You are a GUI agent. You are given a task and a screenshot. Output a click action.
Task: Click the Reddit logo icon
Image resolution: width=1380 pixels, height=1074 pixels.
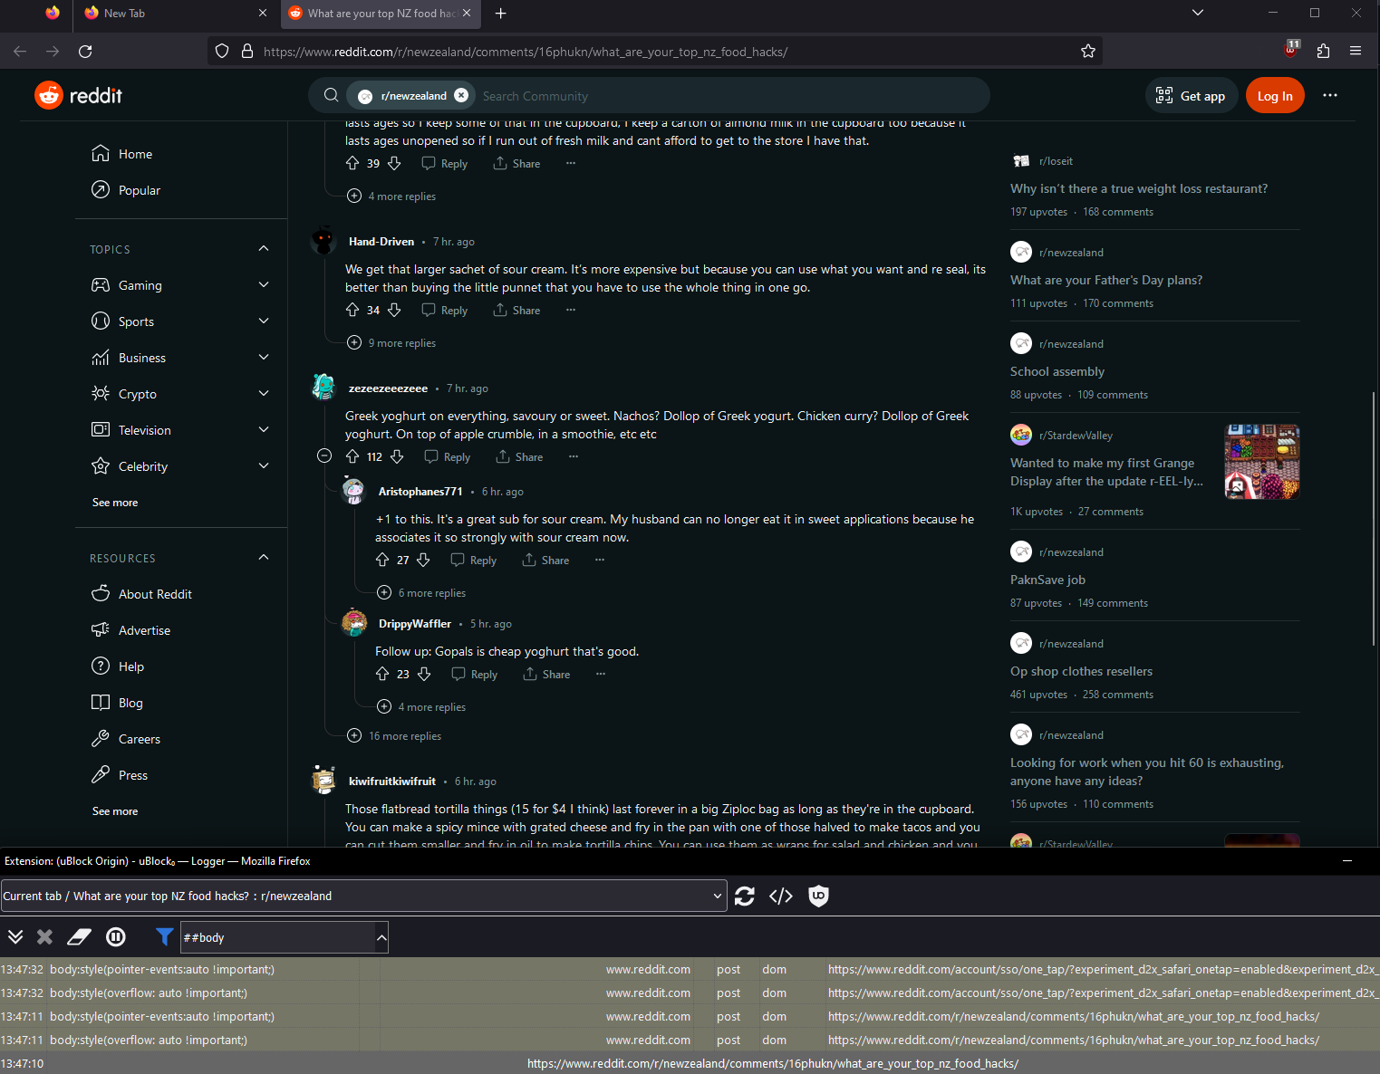tap(48, 95)
